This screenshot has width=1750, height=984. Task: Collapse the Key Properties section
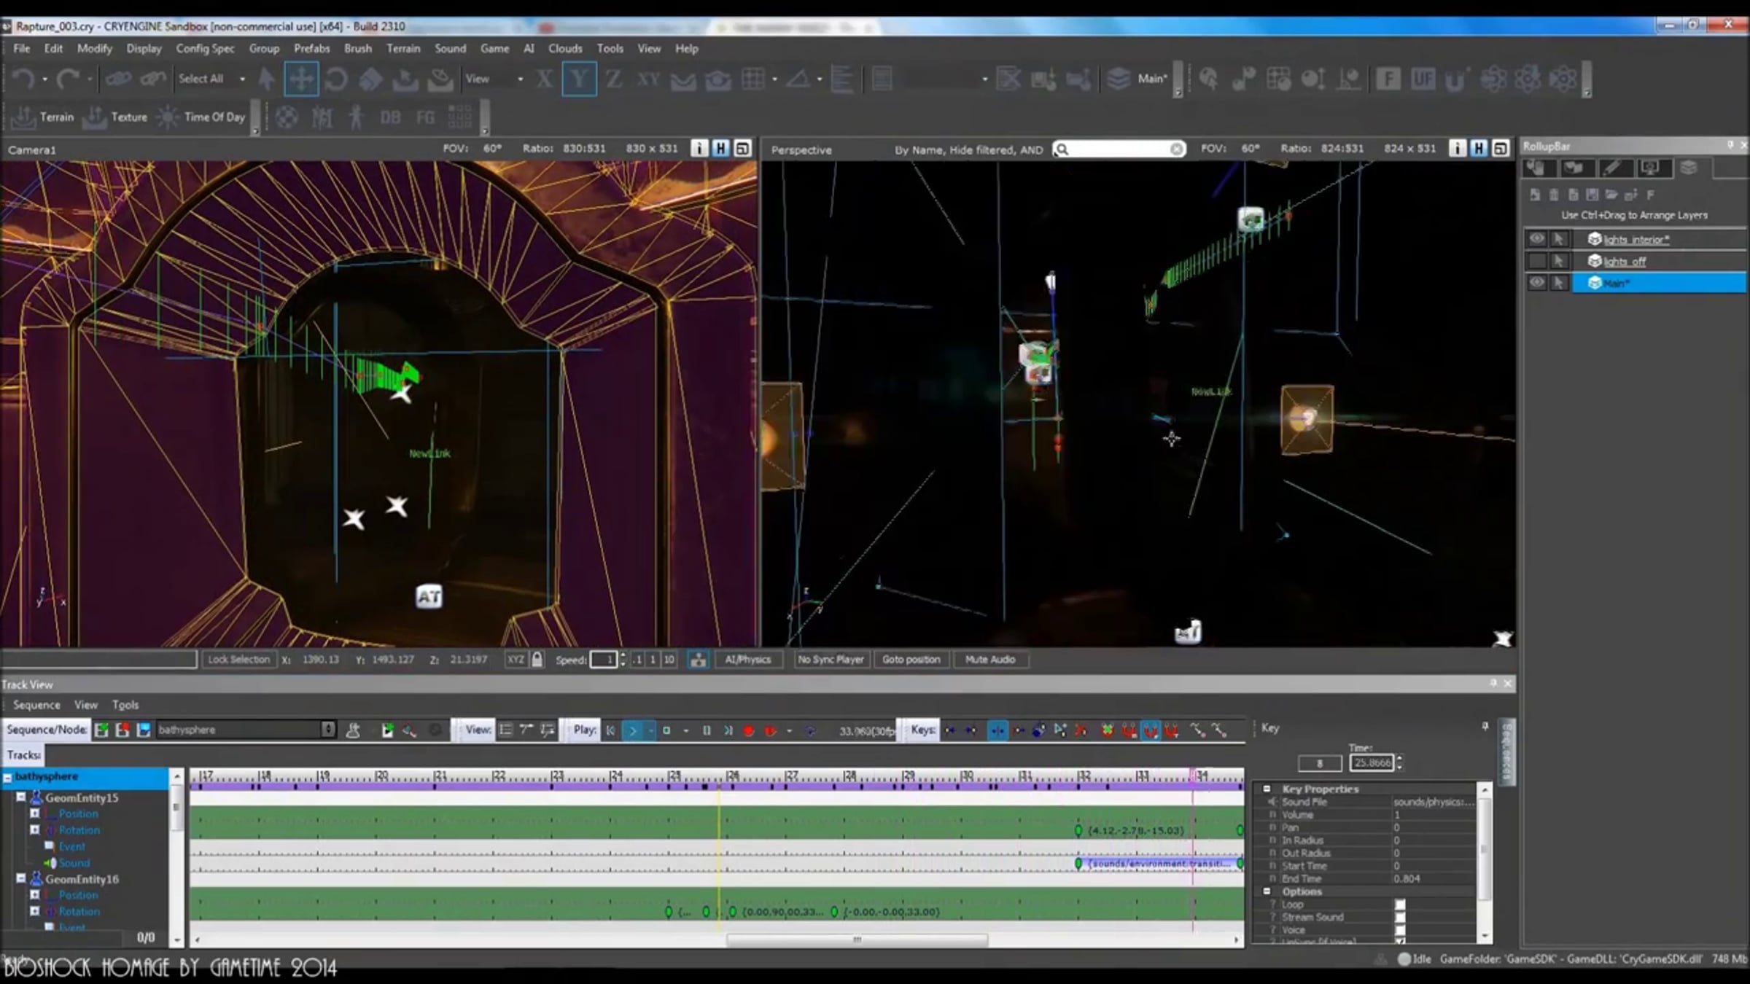[x=1267, y=789]
